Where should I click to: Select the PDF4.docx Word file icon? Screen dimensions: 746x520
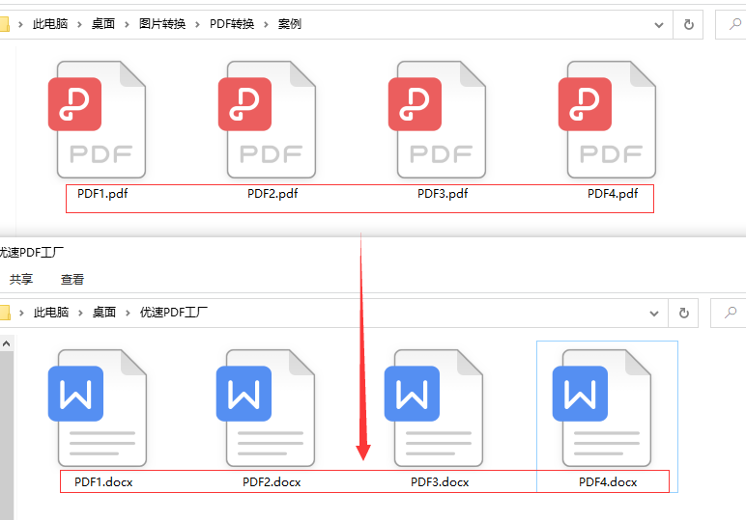pos(601,408)
